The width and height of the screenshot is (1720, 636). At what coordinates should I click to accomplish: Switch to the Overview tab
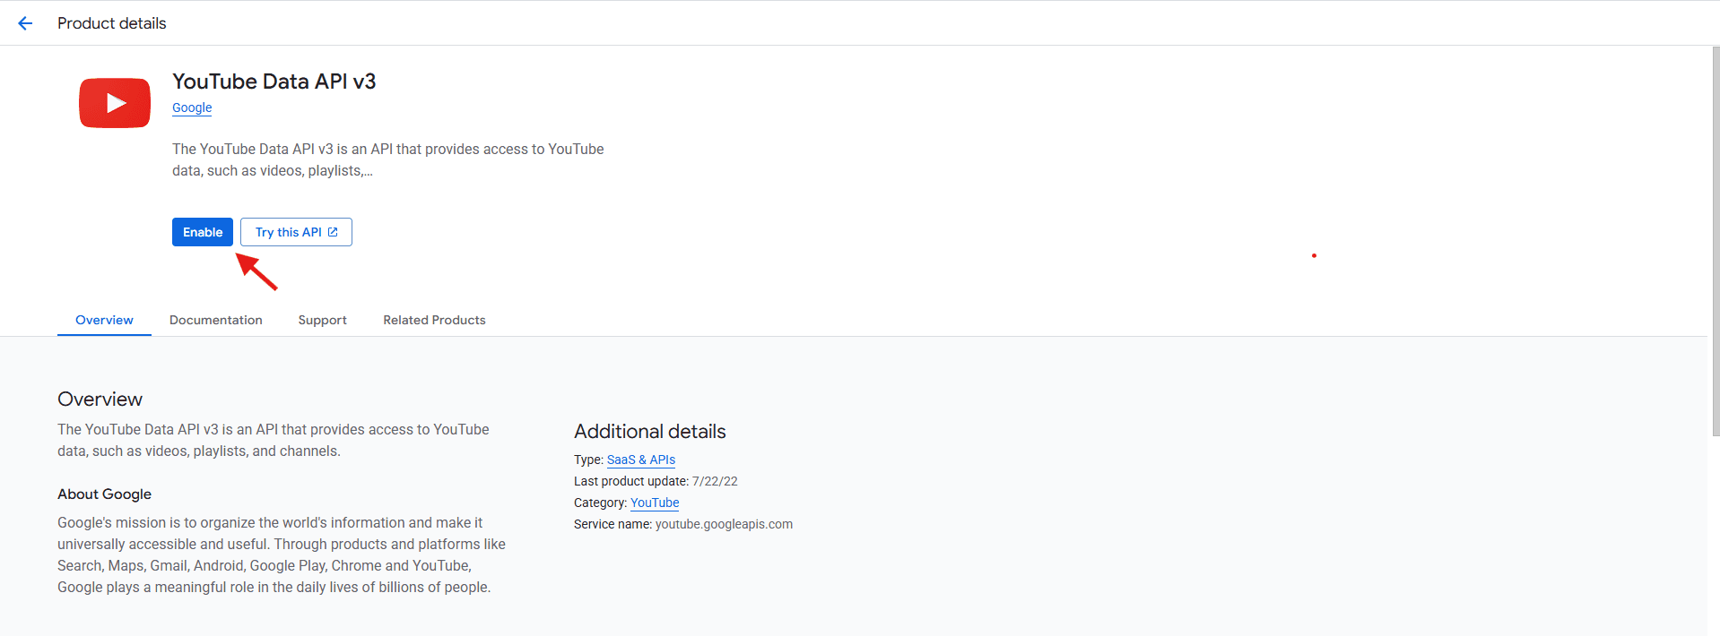coord(104,320)
